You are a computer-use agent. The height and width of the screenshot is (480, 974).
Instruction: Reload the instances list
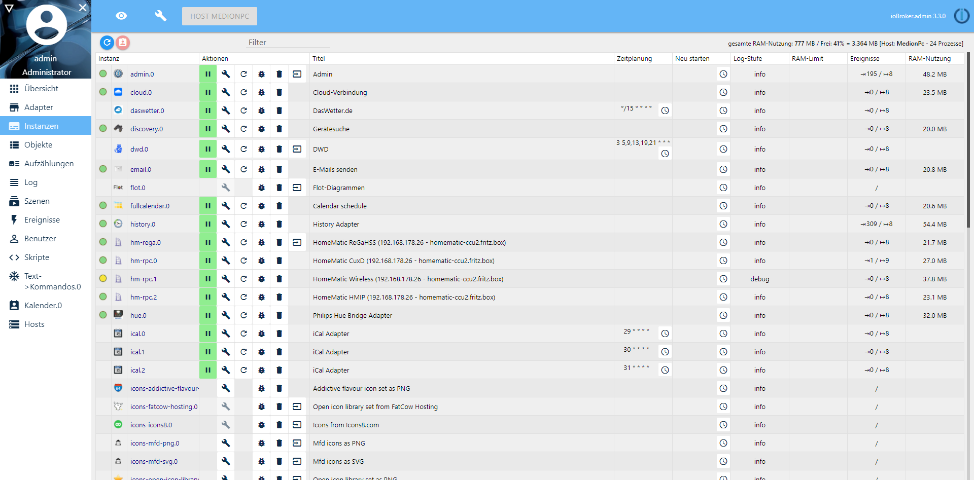point(107,43)
